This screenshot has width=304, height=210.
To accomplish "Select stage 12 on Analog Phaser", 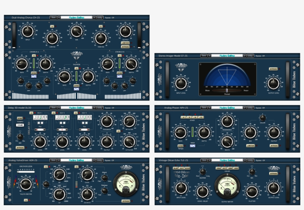I will [201, 117].
